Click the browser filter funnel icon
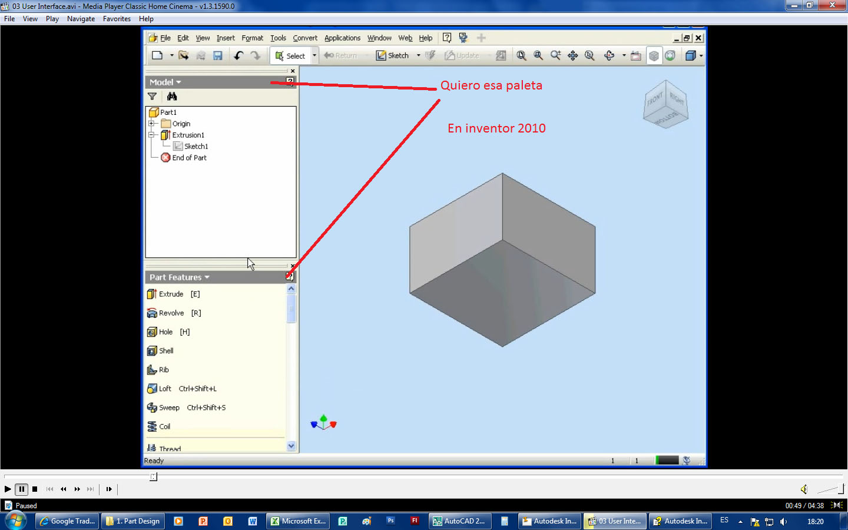 coord(153,96)
